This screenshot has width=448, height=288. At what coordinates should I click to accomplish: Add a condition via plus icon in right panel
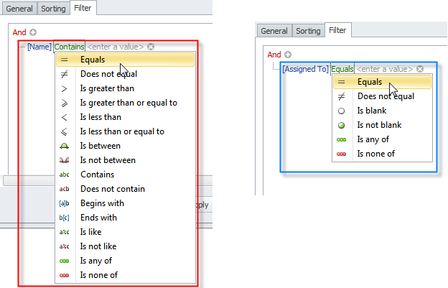click(x=288, y=55)
